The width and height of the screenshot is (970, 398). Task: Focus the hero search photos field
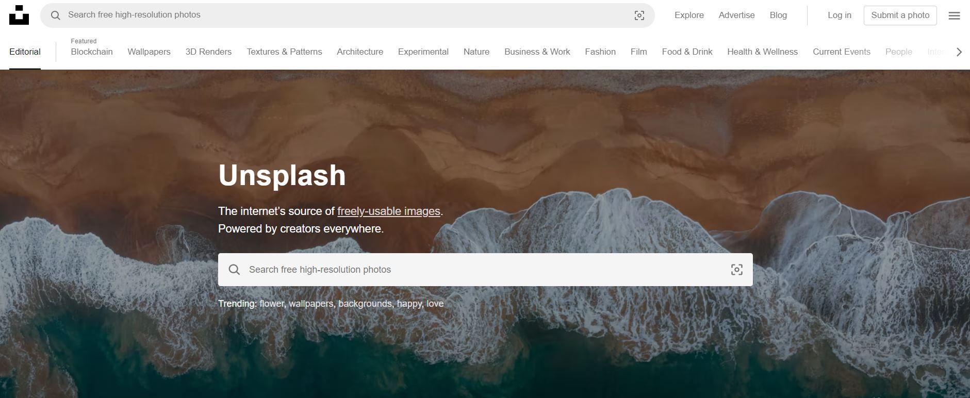pos(485,270)
